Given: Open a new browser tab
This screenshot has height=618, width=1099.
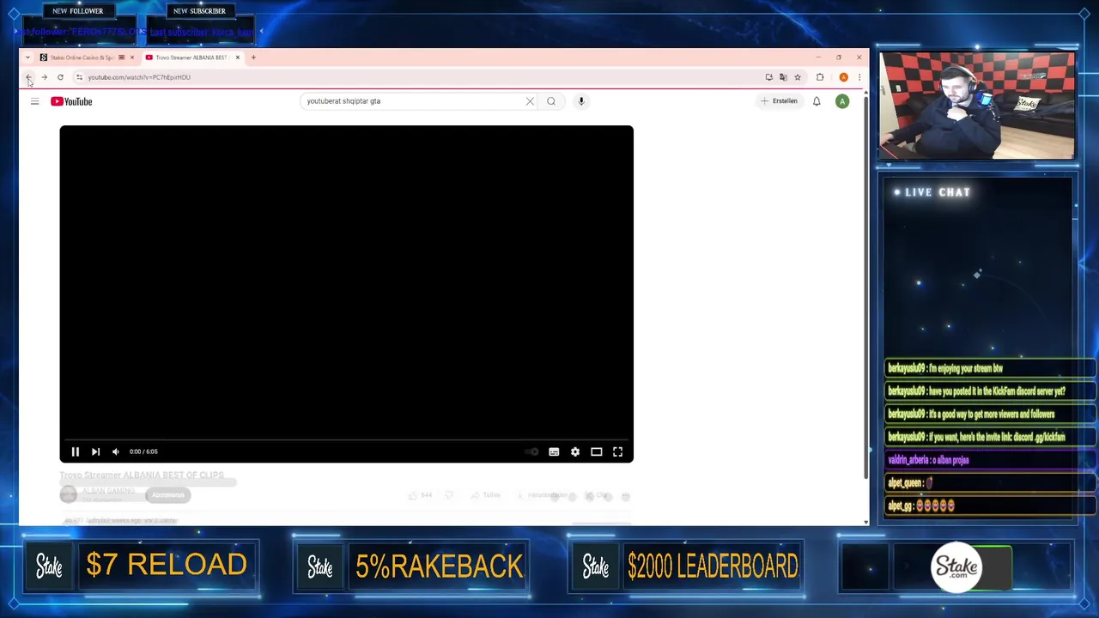Looking at the screenshot, I should pos(253,58).
